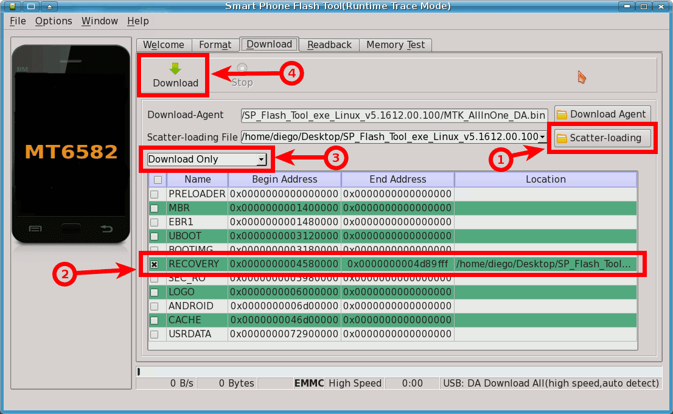Click the grayed Stop icon
Image resolution: width=673 pixels, height=414 pixels.
pyautogui.click(x=242, y=68)
